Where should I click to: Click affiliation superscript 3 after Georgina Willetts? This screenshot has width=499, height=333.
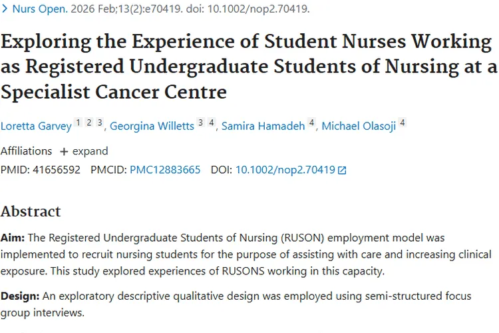(x=200, y=123)
